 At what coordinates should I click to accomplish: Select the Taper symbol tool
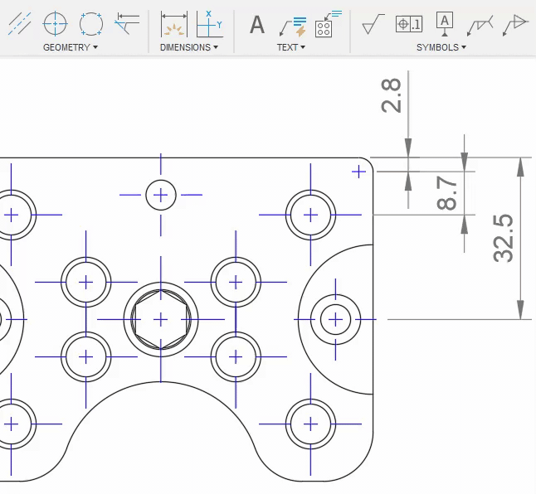tap(516, 25)
